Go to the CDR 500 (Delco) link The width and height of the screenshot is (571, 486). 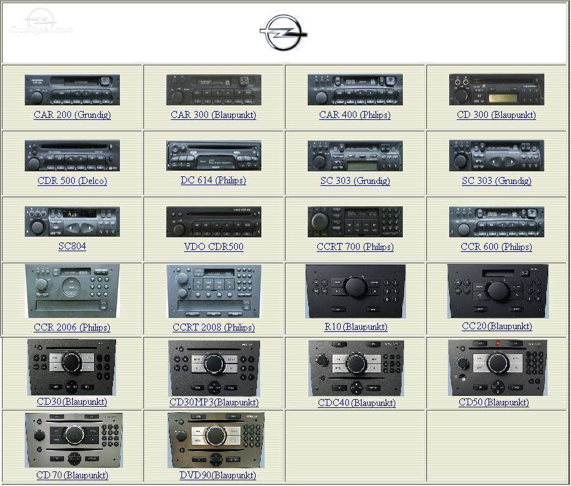[x=72, y=181]
